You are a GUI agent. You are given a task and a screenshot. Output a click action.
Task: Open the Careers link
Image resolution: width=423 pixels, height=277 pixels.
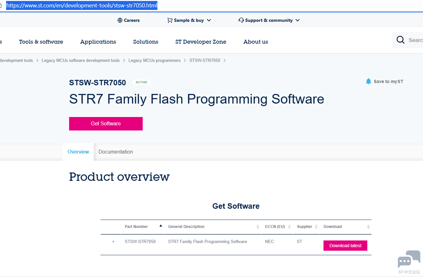[x=132, y=20]
